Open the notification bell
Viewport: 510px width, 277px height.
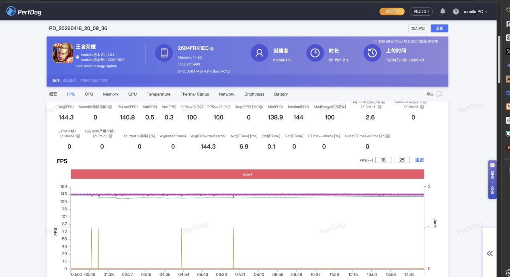pos(442,12)
